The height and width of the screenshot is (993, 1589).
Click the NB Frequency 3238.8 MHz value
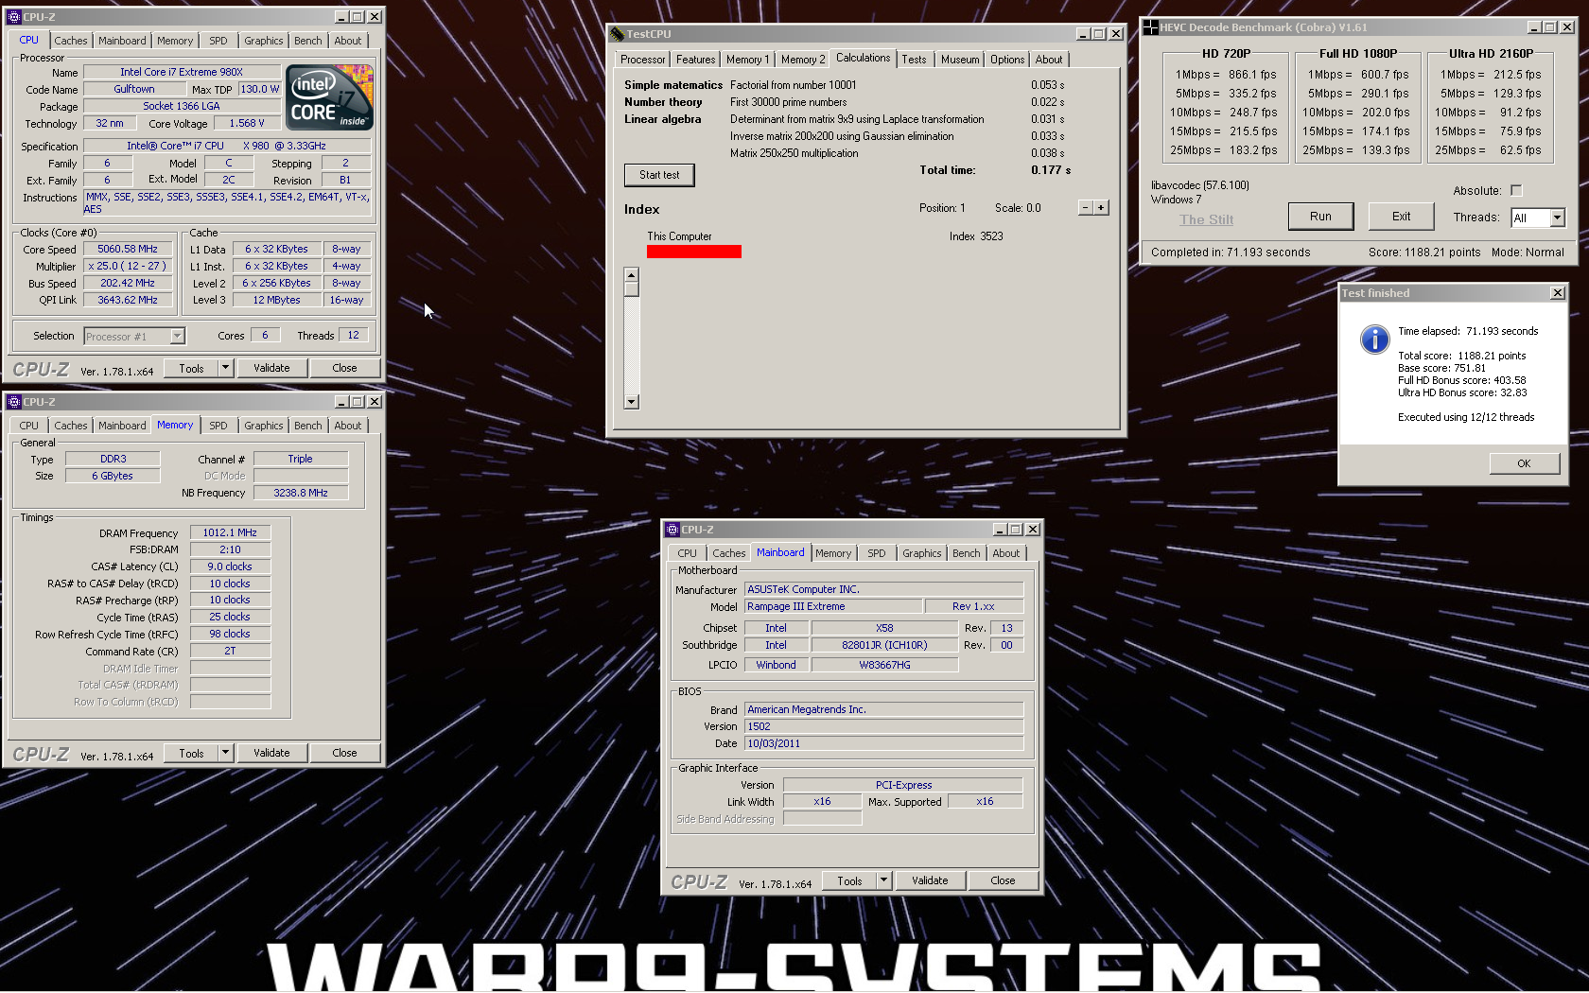click(300, 493)
